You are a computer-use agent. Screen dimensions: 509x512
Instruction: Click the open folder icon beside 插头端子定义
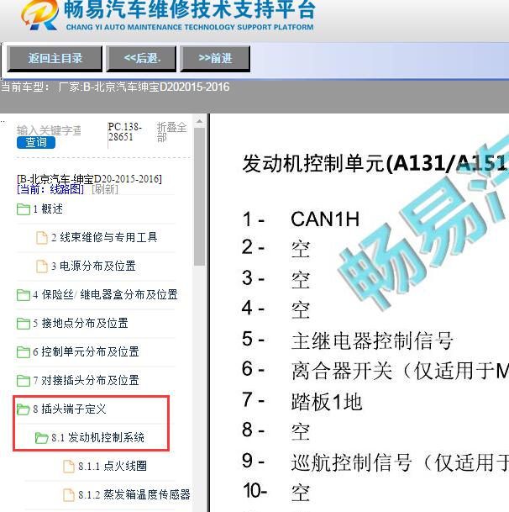[24, 409]
